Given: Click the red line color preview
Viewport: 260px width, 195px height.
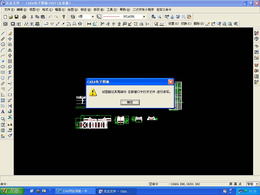Looking at the screenshot, I should point(111,17).
